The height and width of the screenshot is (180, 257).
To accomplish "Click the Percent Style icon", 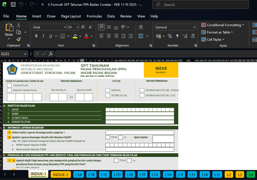I will point(170,36).
